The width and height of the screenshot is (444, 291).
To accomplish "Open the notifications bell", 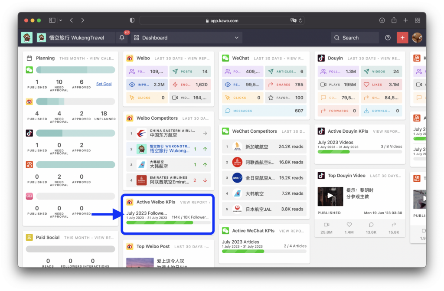I will tap(122, 38).
